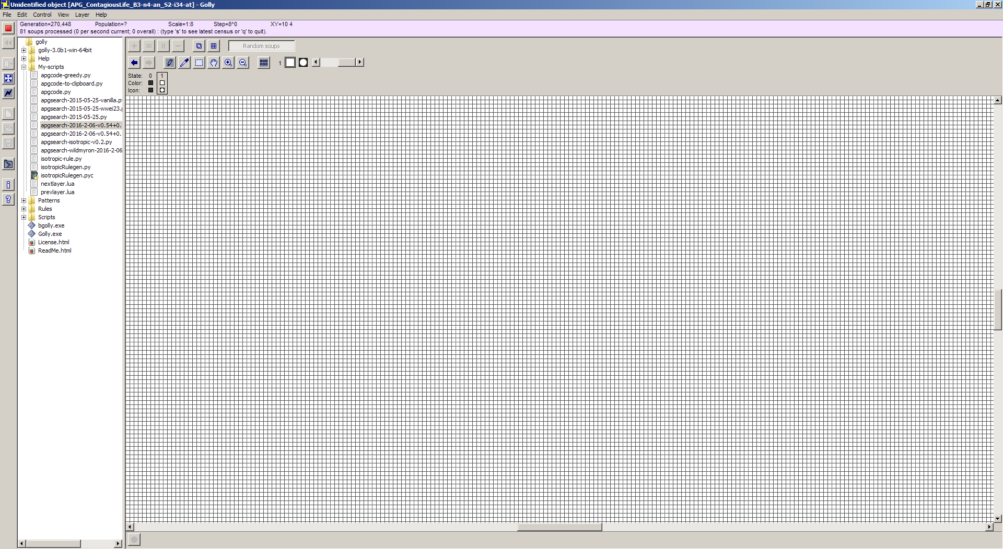This screenshot has height=549, width=1003.
Task: Open the New Pattern icon in the left toolbar
Action: pos(8,114)
